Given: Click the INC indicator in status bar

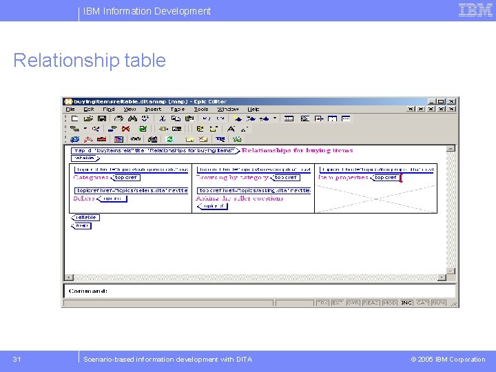Looking at the screenshot, I should coord(406,303).
